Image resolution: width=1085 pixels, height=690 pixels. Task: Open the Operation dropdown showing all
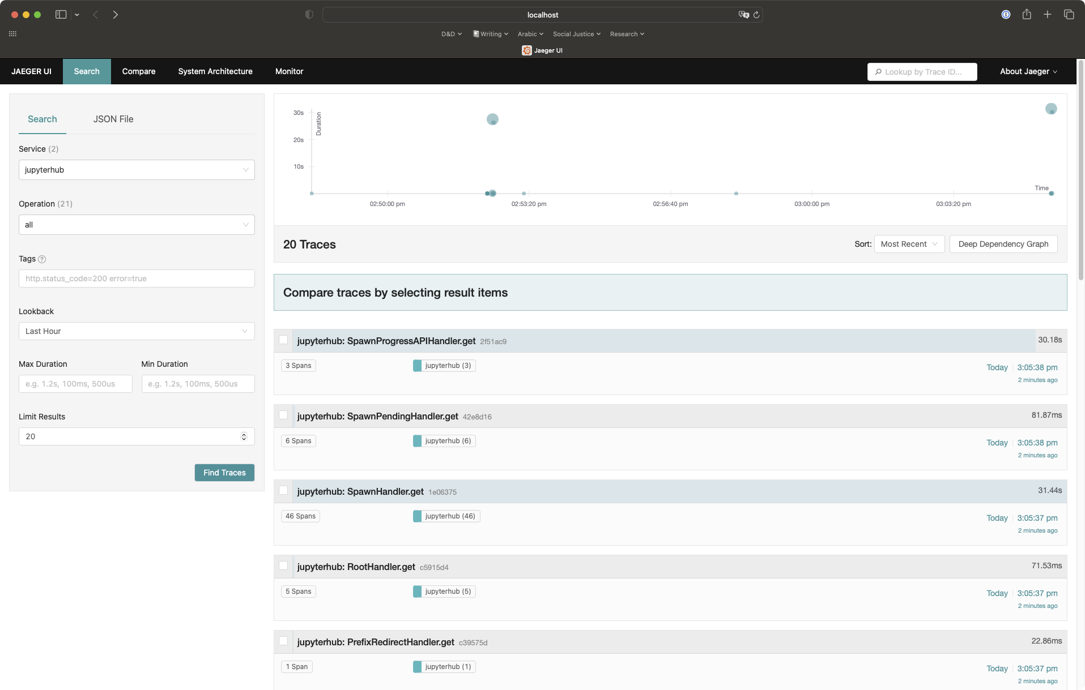(137, 225)
